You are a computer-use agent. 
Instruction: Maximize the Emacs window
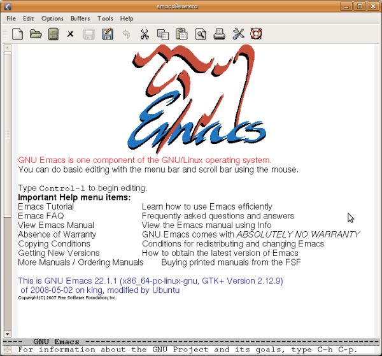pos(360,6)
